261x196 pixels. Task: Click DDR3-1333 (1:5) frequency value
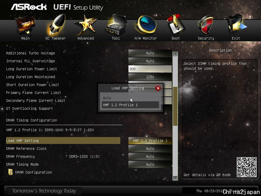click(x=84, y=156)
